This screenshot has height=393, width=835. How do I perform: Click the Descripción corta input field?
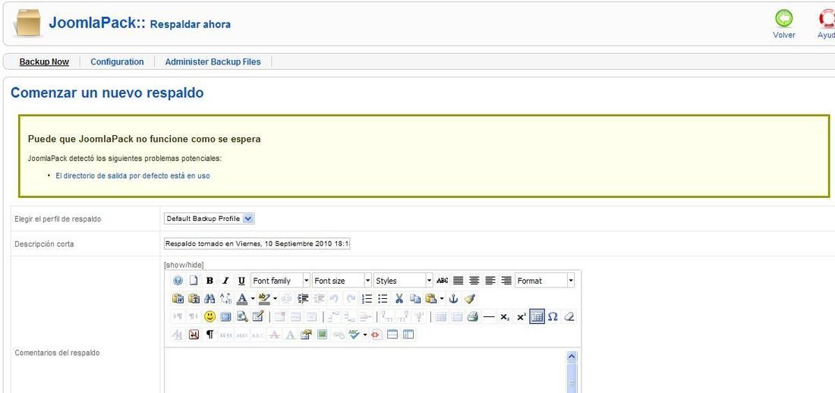pyautogui.click(x=257, y=244)
